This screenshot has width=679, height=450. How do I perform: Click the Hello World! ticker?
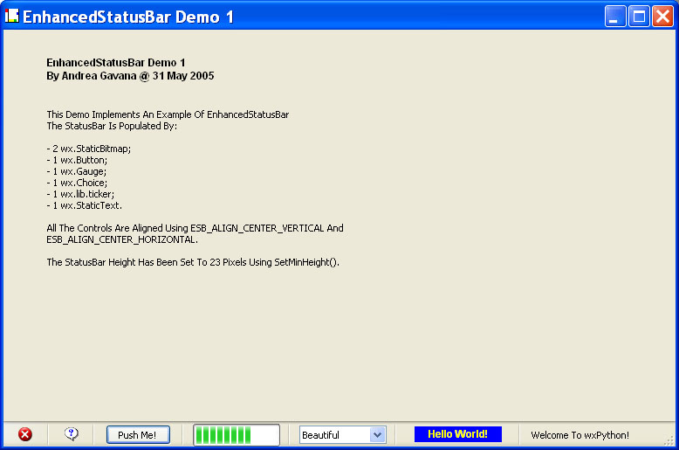tap(457, 434)
